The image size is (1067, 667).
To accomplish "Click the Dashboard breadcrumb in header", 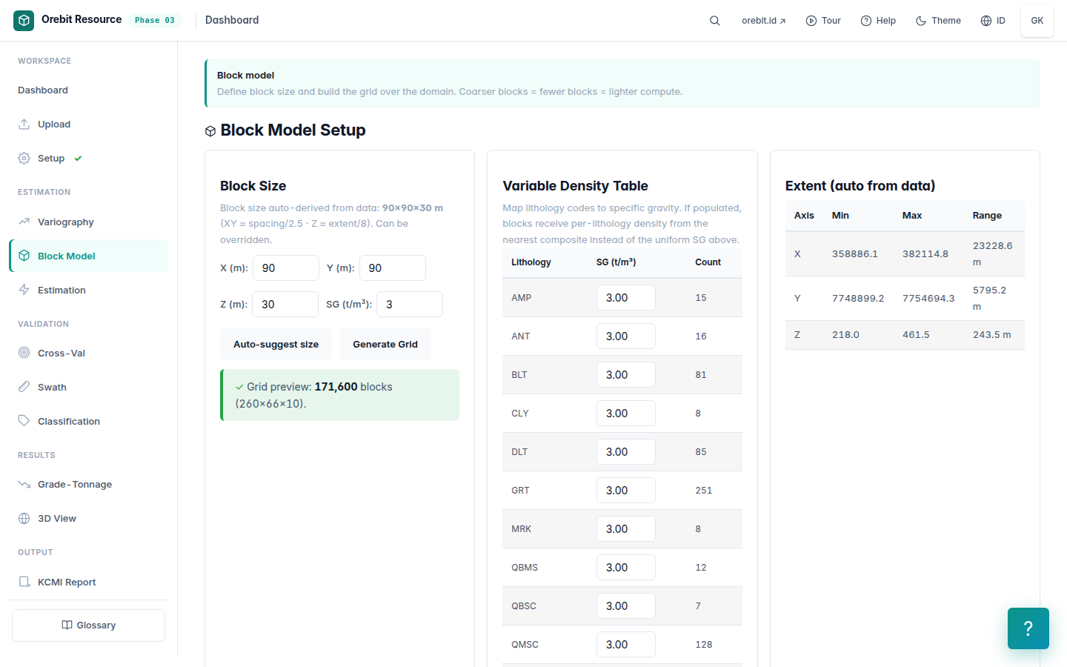I will pyautogui.click(x=232, y=20).
